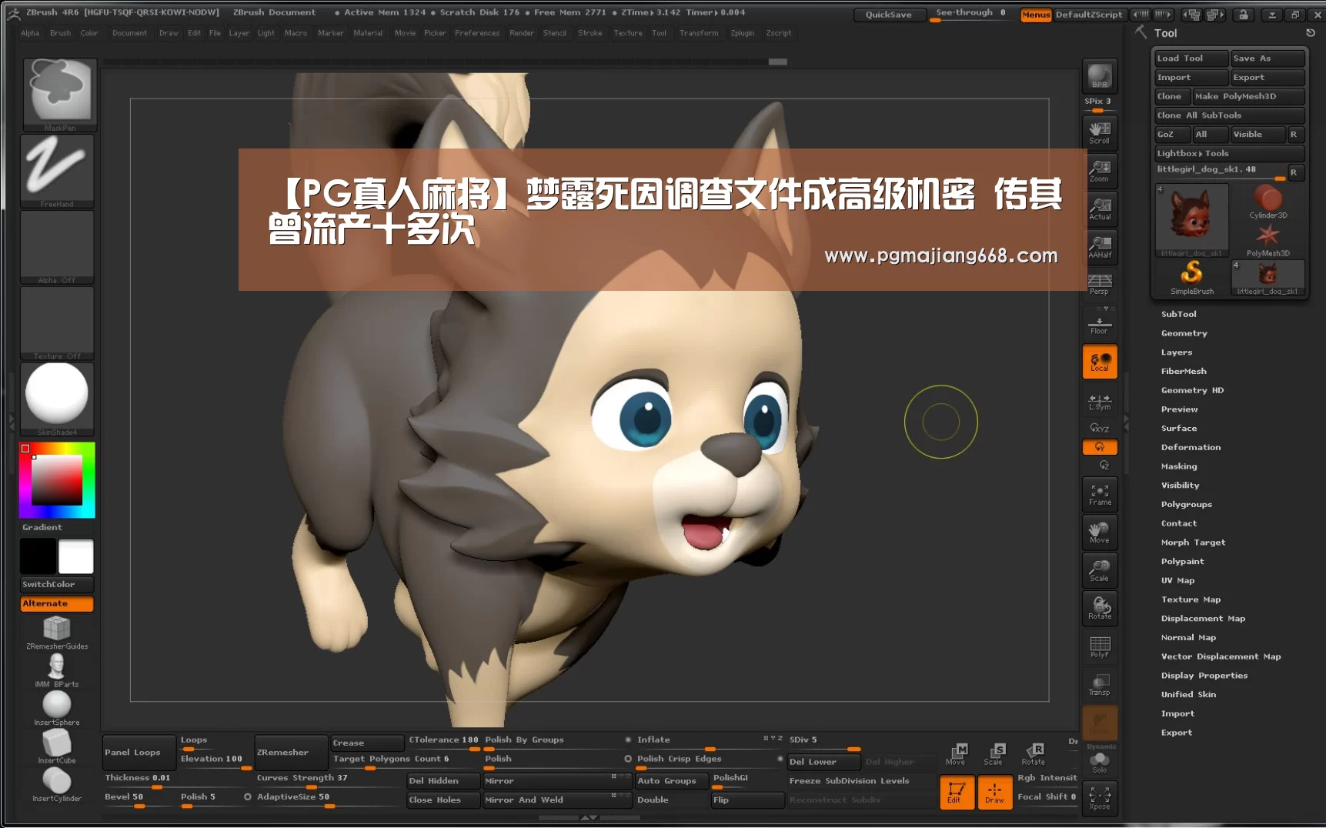Click the Xpose icon

pyautogui.click(x=1099, y=798)
